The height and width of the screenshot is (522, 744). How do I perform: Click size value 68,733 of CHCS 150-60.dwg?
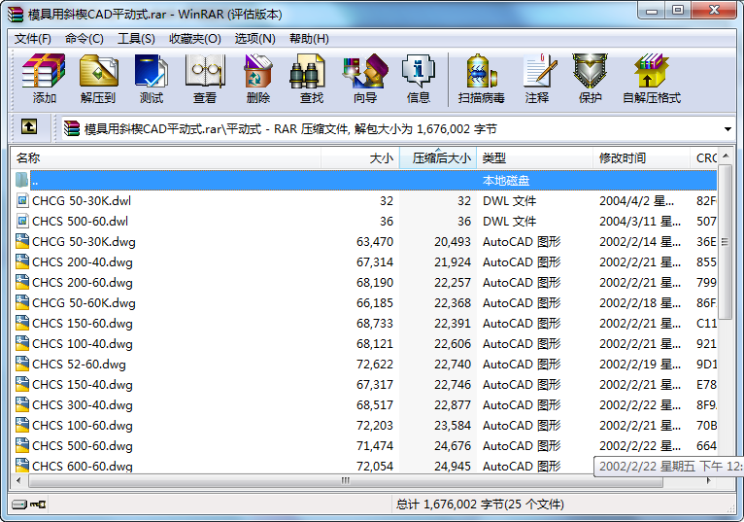(x=375, y=324)
